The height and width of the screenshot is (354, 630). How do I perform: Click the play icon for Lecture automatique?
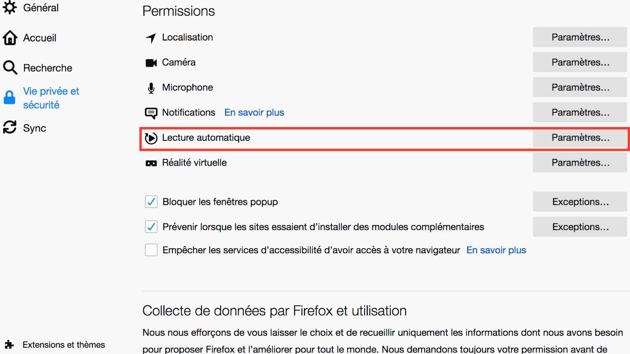pos(151,138)
